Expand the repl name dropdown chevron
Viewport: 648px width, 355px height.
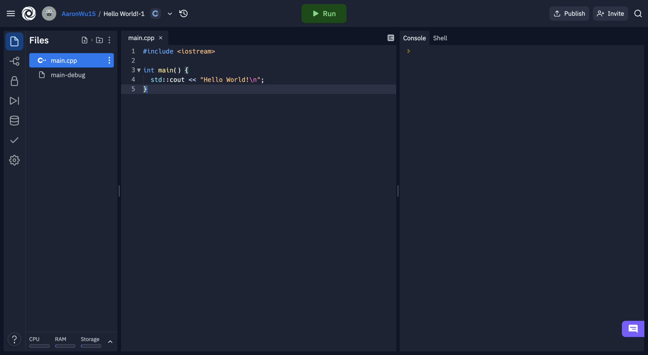(170, 13)
